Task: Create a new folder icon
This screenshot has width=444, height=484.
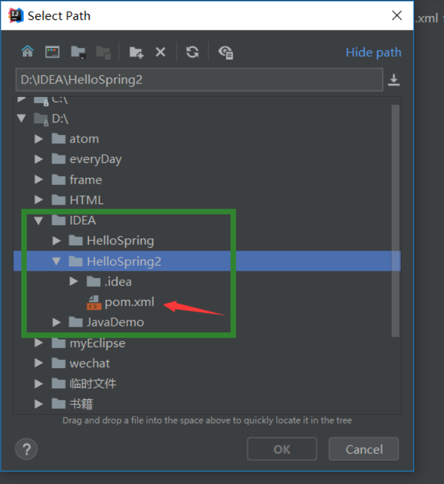Action: (136, 52)
